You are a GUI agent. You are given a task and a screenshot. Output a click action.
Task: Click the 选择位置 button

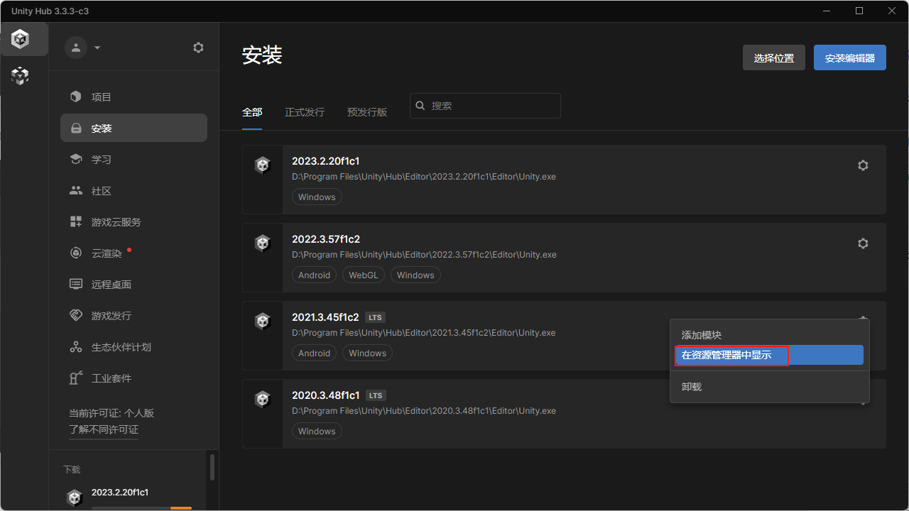(774, 58)
